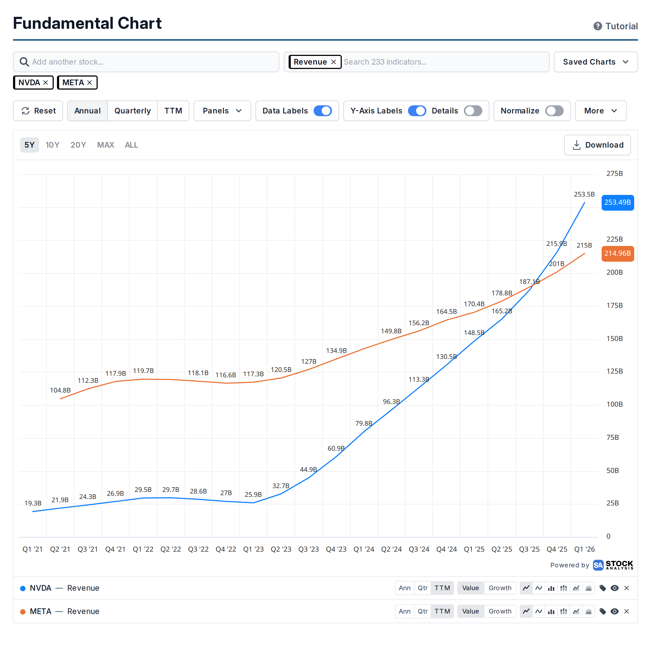Click the tag label icon for NVDA Revenue
The width and height of the screenshot is (651, 645).
(602, 588)
